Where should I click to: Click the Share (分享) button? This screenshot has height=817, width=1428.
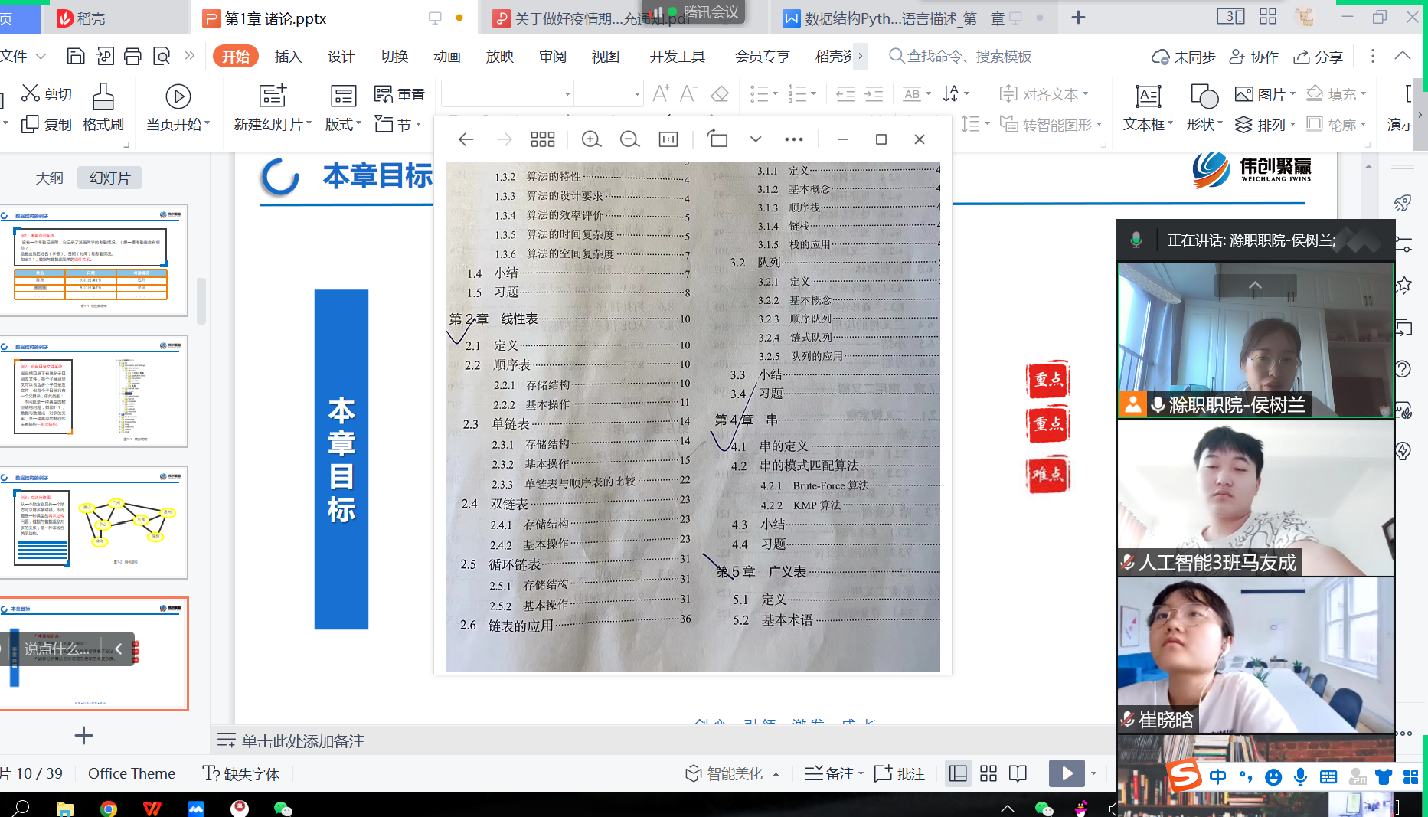click(x=1318, y=57)
